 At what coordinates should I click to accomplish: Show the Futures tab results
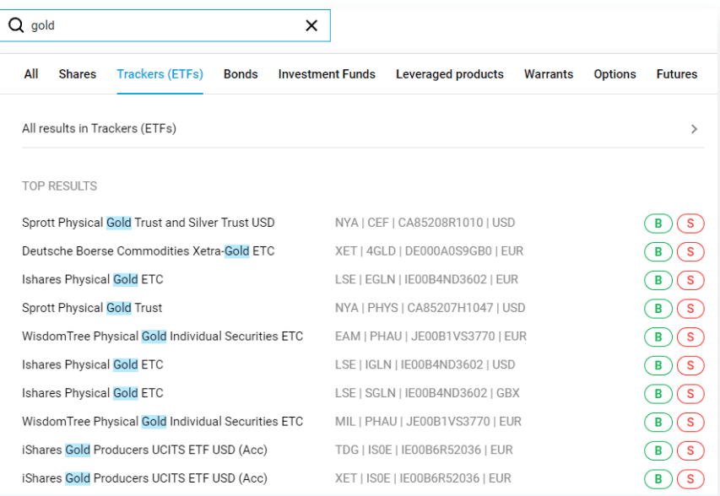click(x=676, y=74)
